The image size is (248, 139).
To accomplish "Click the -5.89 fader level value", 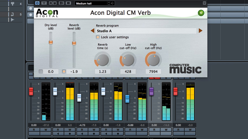I will [130, 125].
